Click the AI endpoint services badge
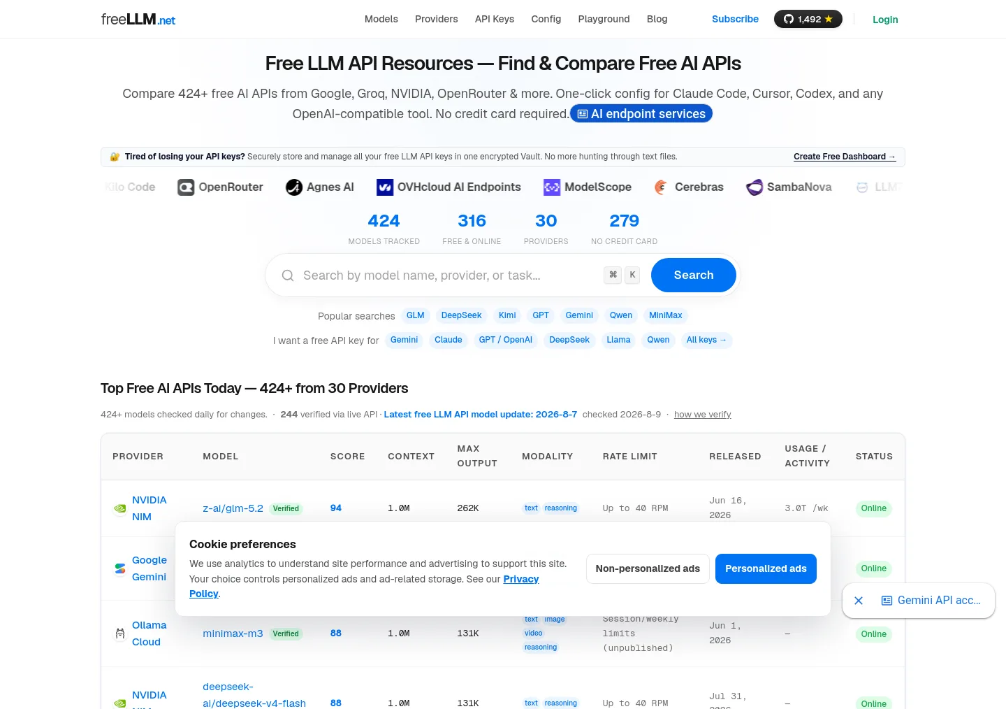 pos(641,114)
